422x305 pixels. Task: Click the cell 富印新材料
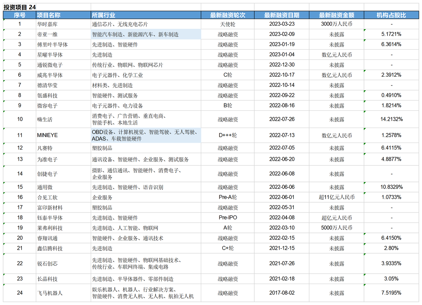(x=63, y=208)
